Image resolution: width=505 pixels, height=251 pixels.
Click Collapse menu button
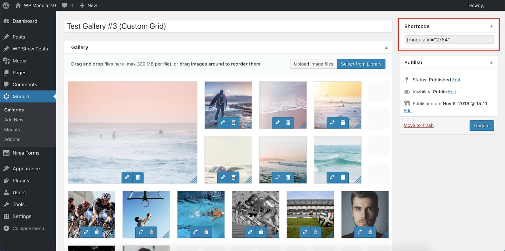click(24, 228)
